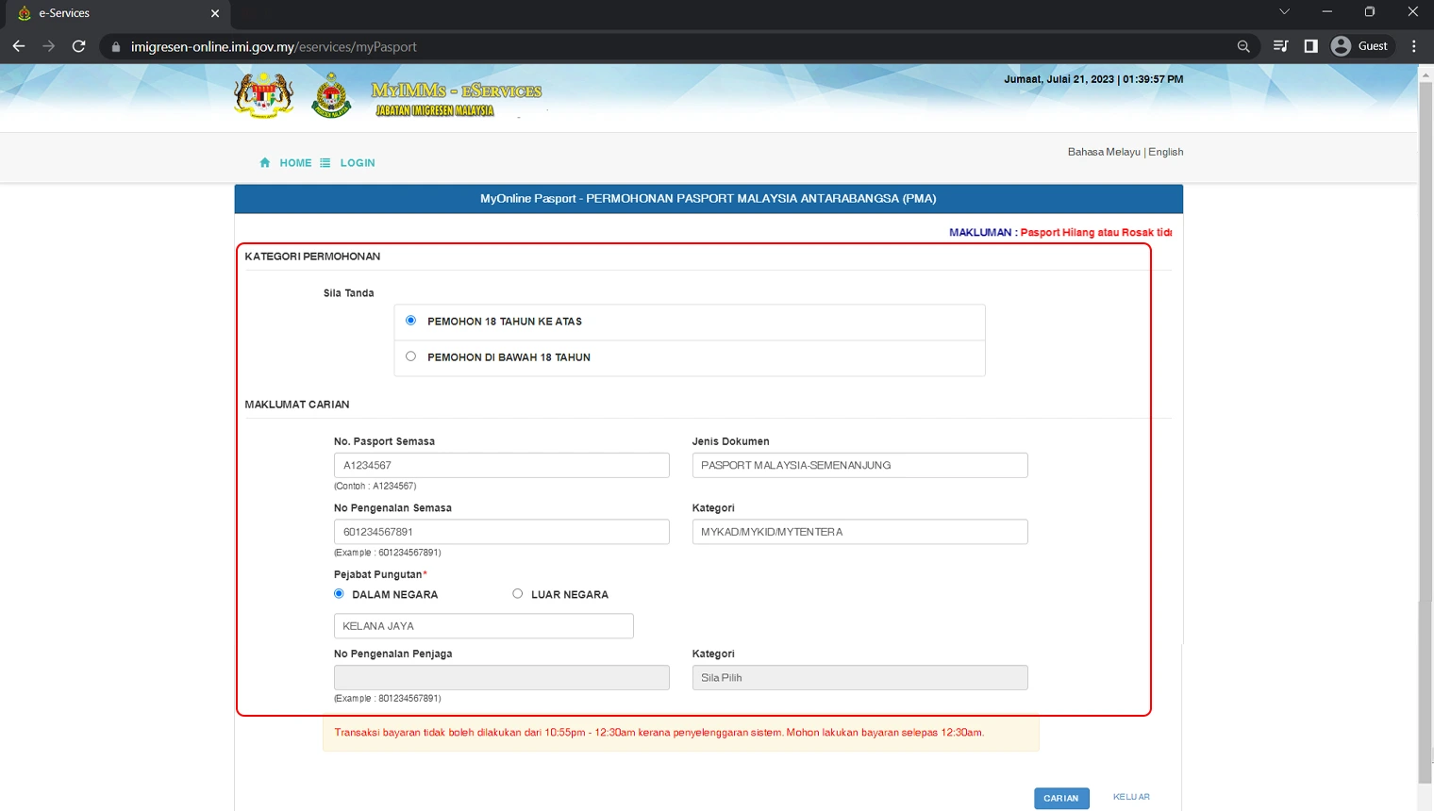This screenshot has height=811, width=1434.
Task: Open the HOME menu item
Action: (295, 163)
